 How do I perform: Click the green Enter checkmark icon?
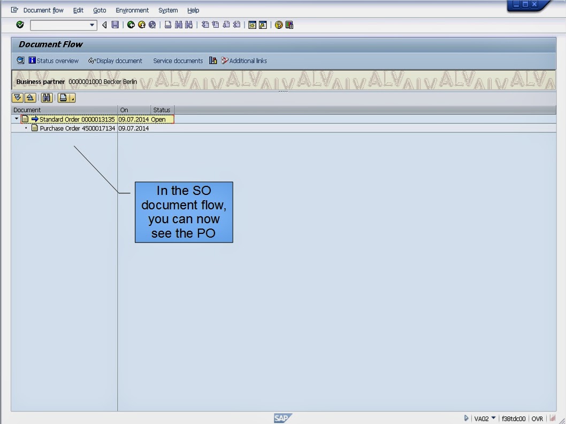(x=20, y=25)
